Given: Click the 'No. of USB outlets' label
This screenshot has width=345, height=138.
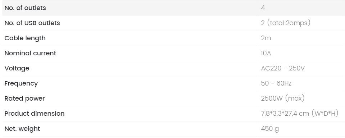Looking at the screenshot, I should pyautogui.click(x=32, y=23).
